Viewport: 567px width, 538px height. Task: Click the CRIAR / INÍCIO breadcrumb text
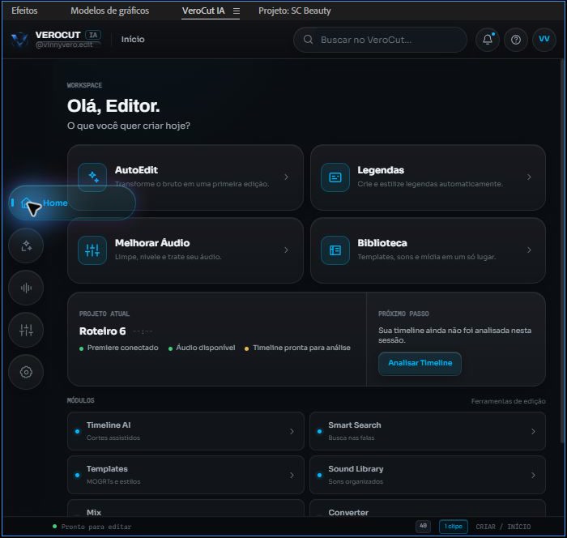pyautogui.click(x=503, y=527)
